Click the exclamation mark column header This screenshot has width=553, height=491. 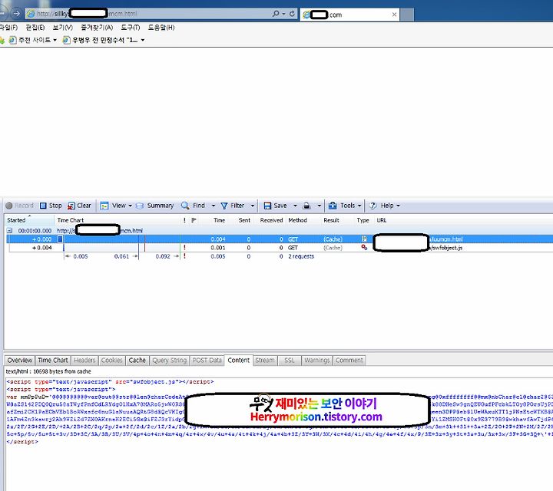[184, 220]
